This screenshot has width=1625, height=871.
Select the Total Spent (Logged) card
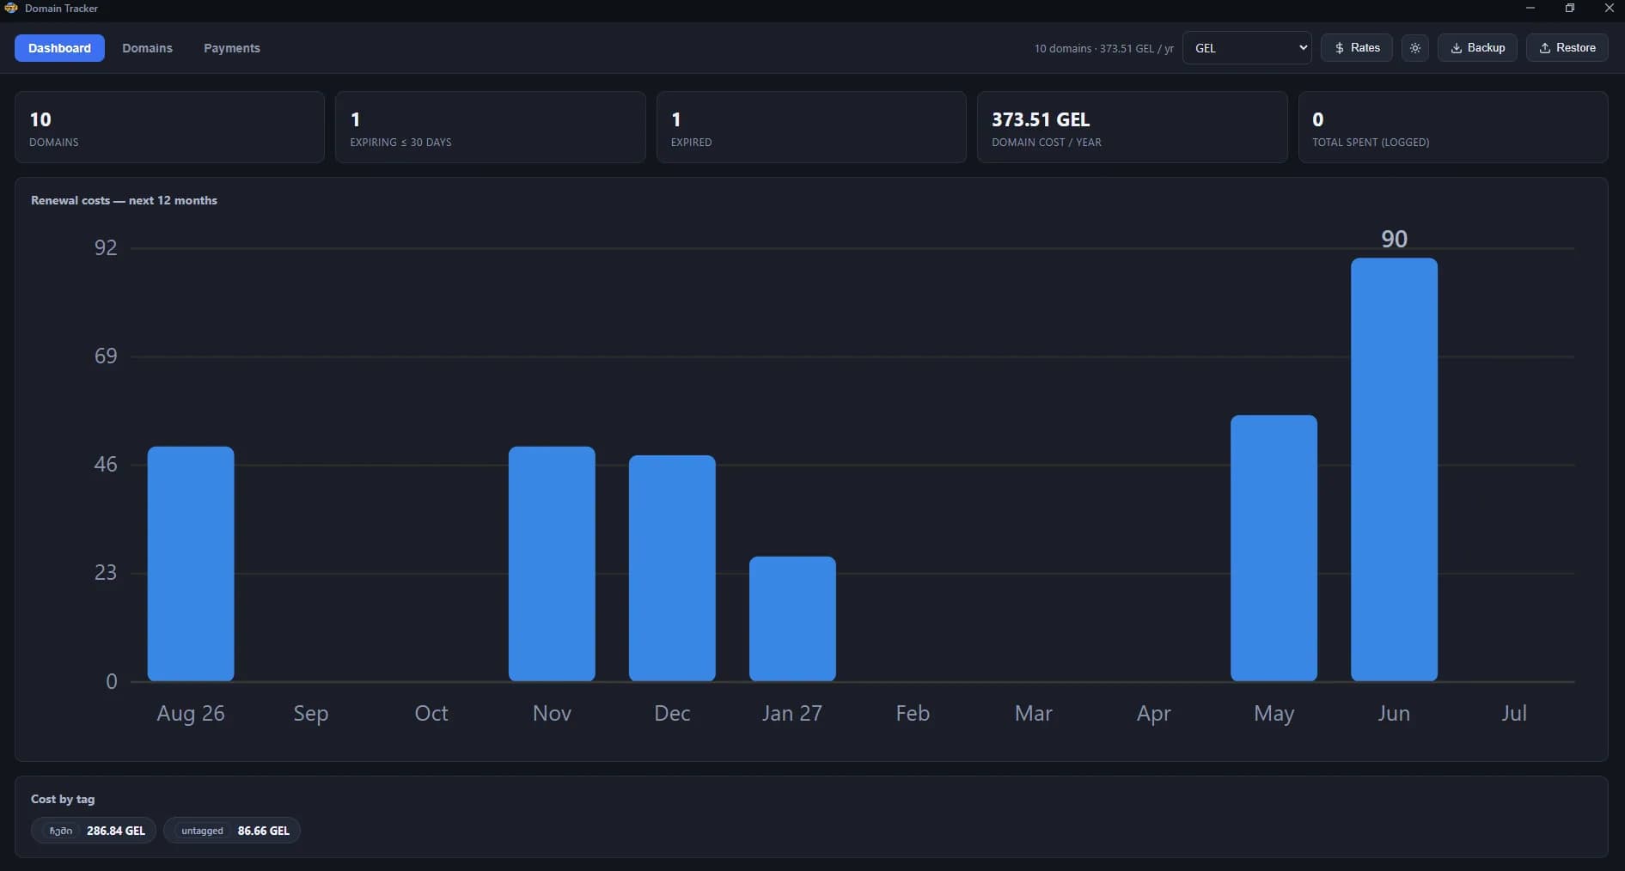pyautogui.click(x=1453, y=127)
